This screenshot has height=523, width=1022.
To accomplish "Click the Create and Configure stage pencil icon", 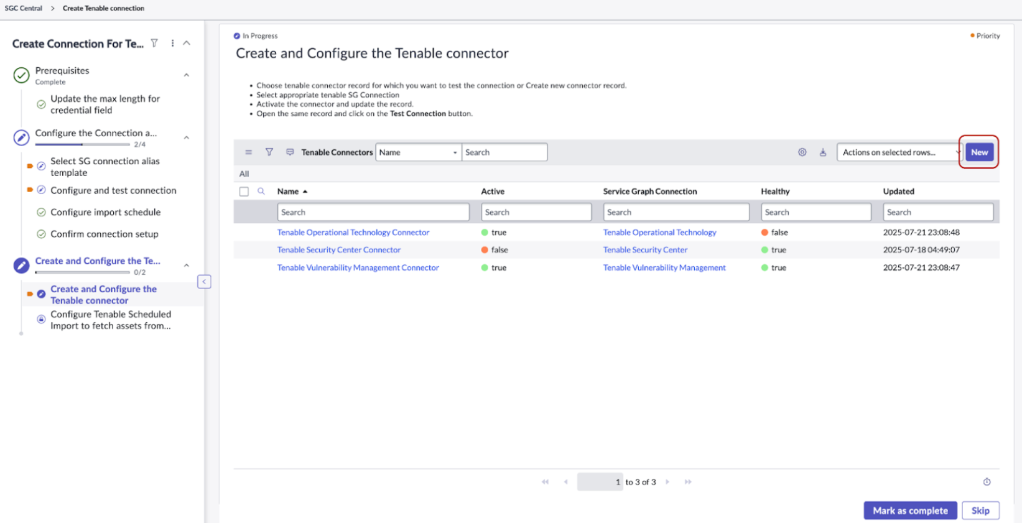I will (21, 266).
